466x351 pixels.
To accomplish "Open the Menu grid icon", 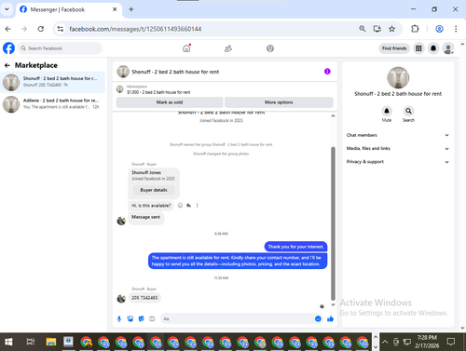I will pyautogui.click(x=418, y=48).
